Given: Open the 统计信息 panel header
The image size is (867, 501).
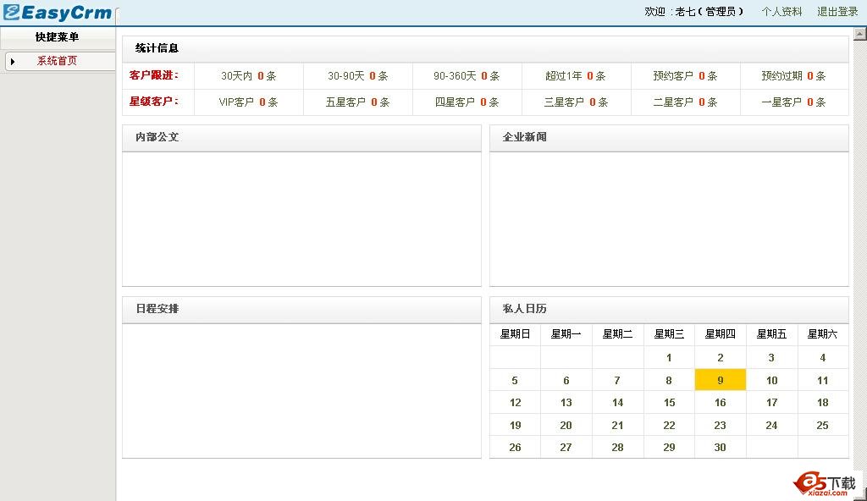Looking at the screenshot, I should point(152,48).
